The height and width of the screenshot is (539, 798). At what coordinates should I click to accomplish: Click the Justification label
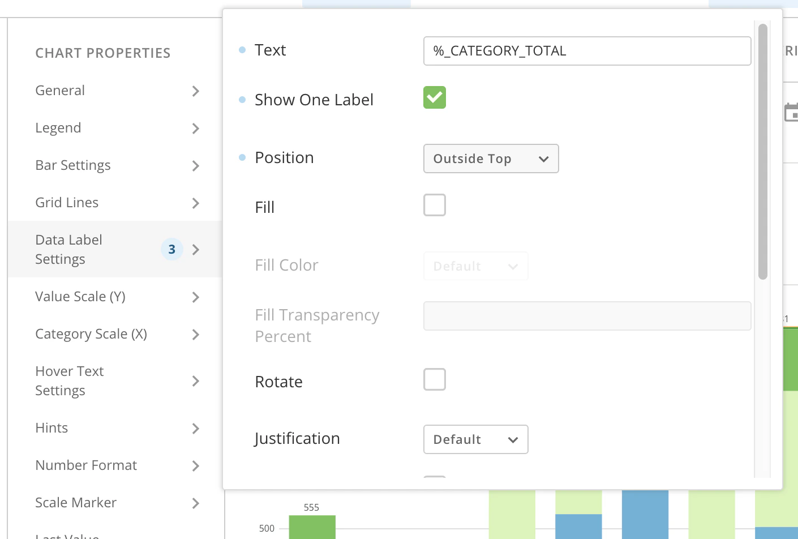pos(297,439)
